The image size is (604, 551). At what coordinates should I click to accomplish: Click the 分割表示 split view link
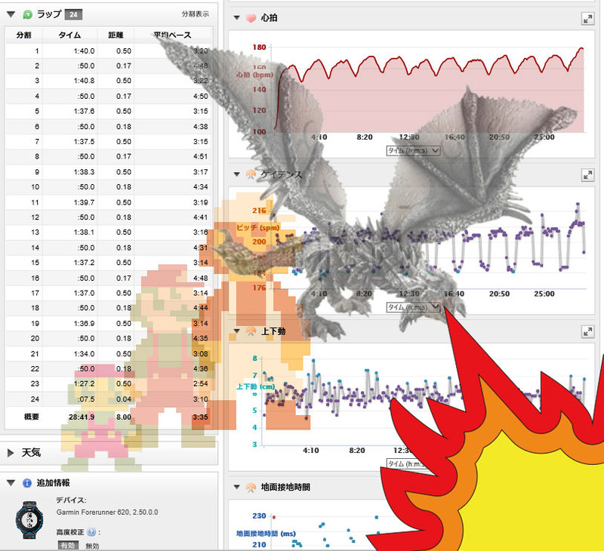point(197,14)
